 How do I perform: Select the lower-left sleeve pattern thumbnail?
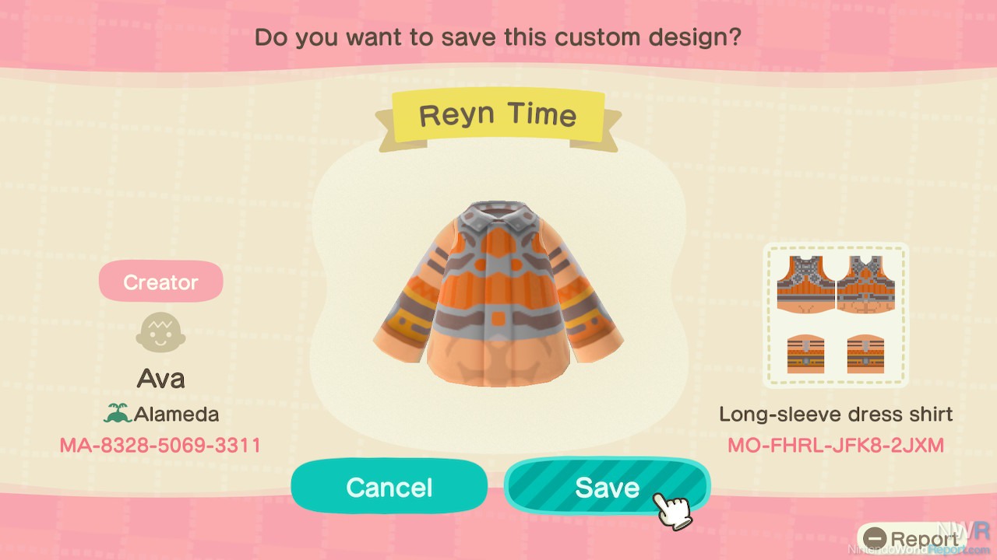tap(807, 354)
